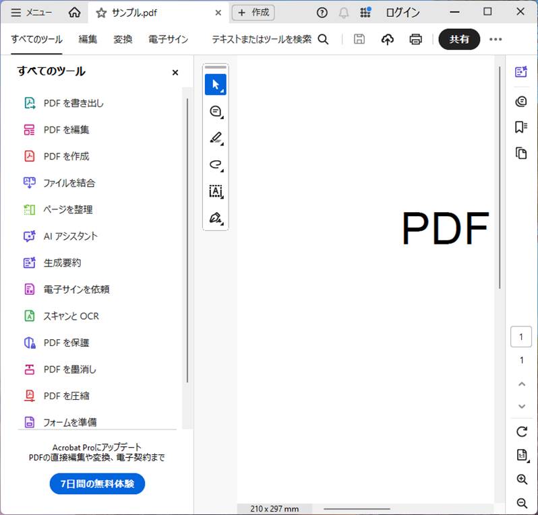Click the 7日間の無料体験 button

98,483
